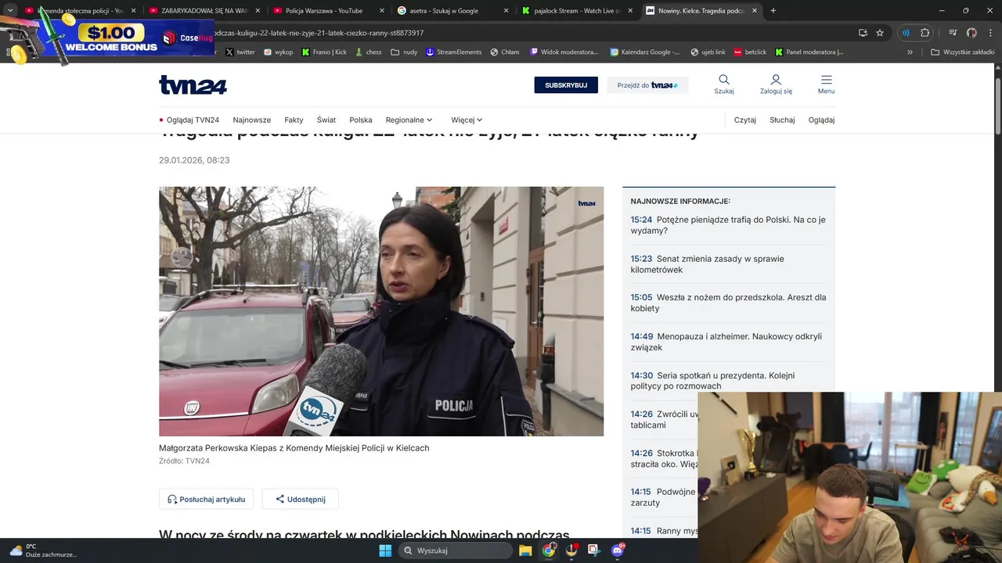This screenshot has height=563, width=1002.
Task: Open the Kalendarz Google bookmark
Action: pos(645,52)
